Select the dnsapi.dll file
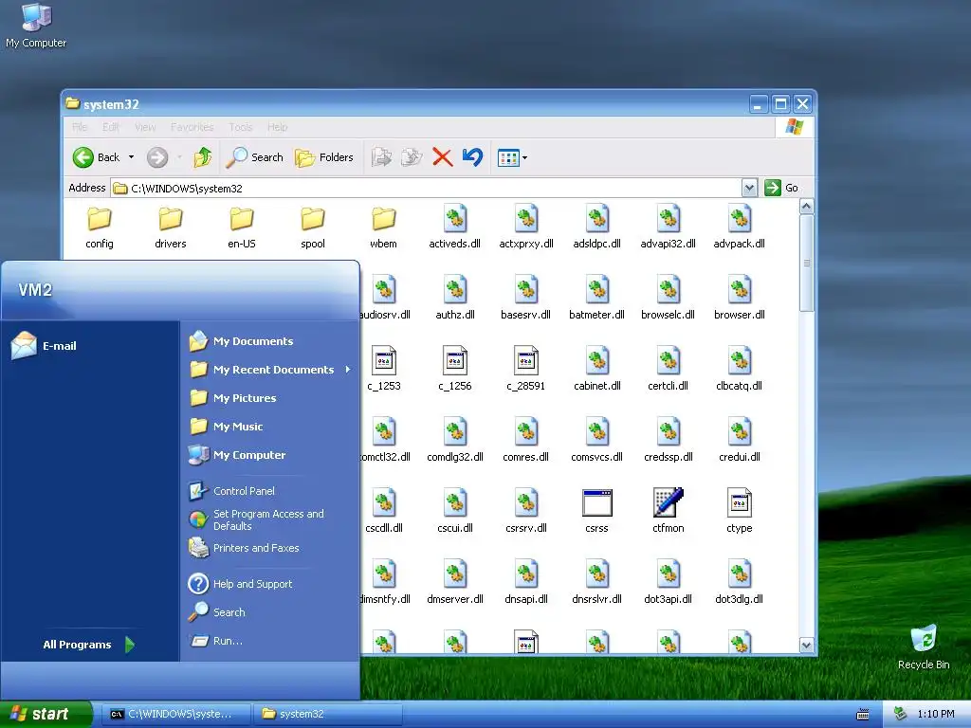 526,583
